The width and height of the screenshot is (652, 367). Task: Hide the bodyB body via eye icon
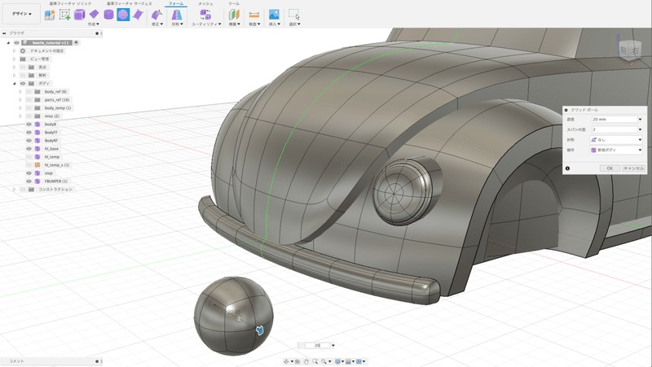[x=29, y=125]
